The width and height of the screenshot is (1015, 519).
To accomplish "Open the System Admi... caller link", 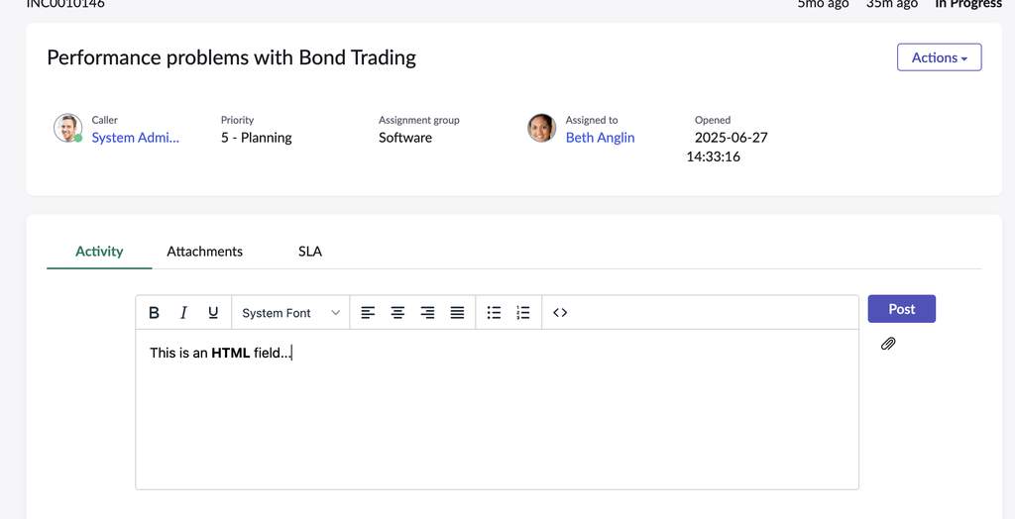I will (135, 138).
